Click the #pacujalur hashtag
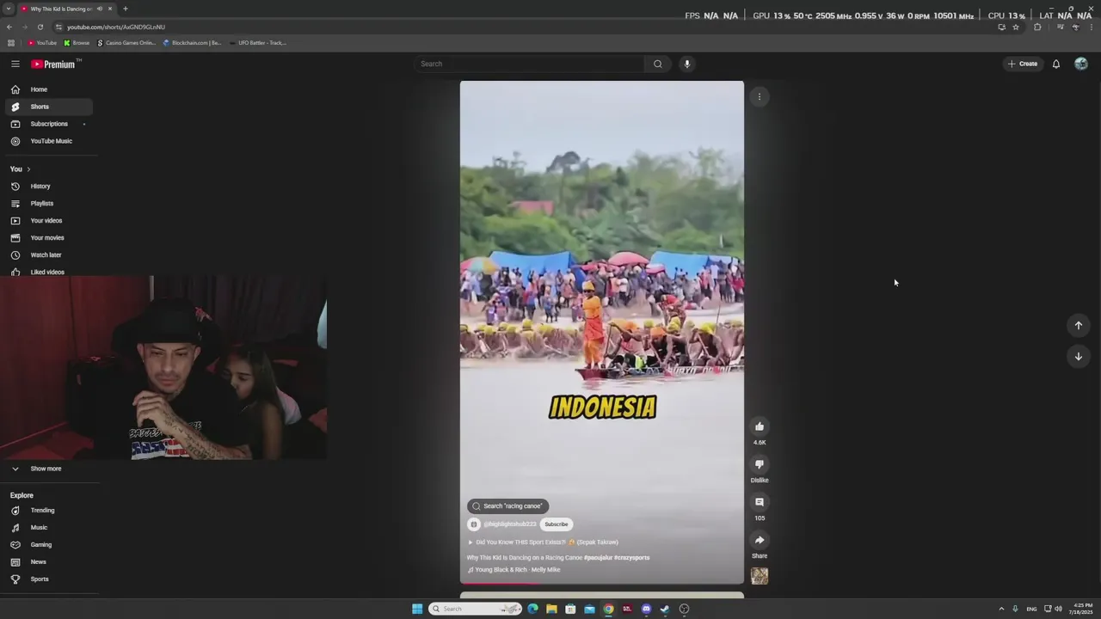Image resolution: width=1101 pixels, height=619 pixels. click(x=598, y=558)
